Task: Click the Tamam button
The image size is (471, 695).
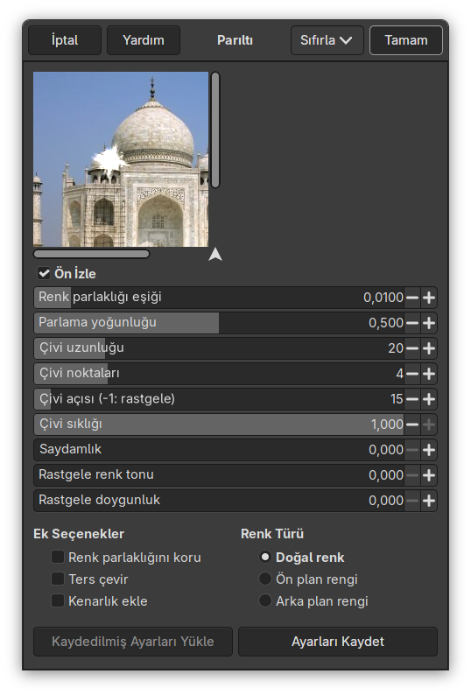Action: [x=406, y=40]
